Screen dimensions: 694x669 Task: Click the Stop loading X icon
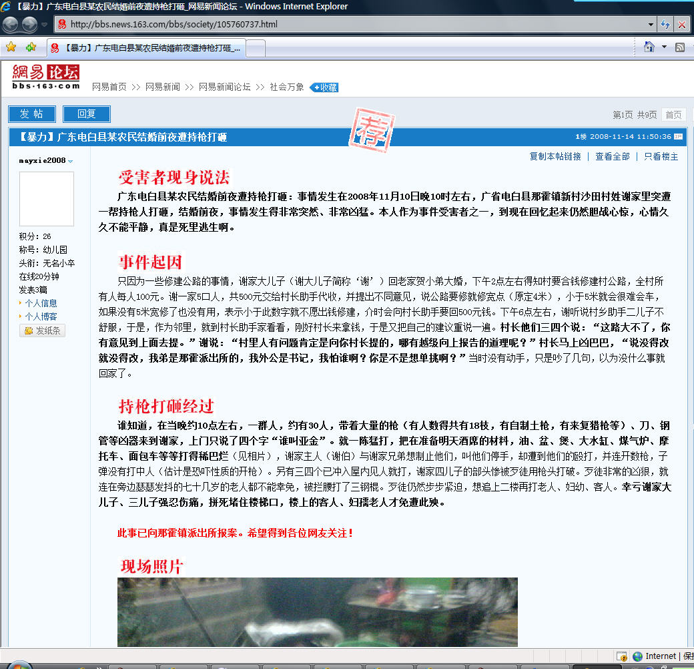681,25
